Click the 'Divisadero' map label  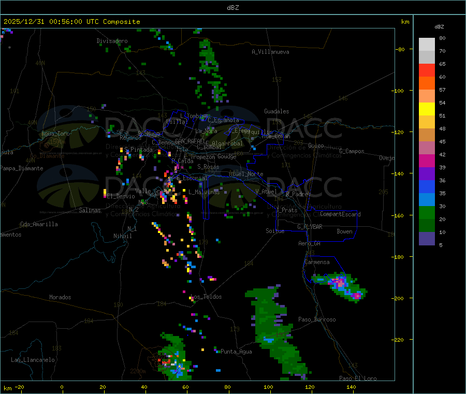[x=112, y=41]
